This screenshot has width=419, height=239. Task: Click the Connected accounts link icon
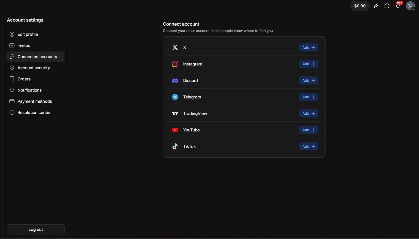(12, 57)
